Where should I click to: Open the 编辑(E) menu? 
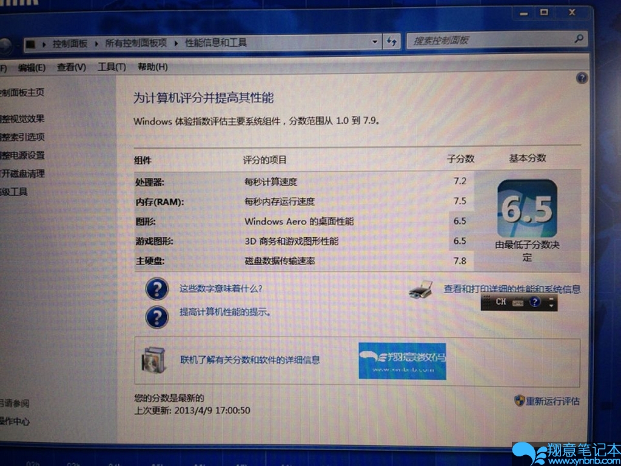click(32, 68)
